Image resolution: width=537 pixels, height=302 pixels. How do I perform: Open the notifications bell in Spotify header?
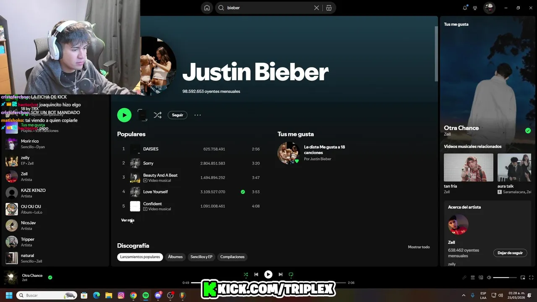(465, 8)
